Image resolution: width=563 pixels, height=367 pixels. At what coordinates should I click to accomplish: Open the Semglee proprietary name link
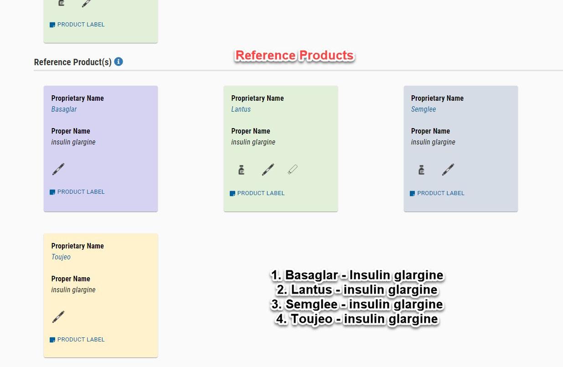[x=424, y=109]
